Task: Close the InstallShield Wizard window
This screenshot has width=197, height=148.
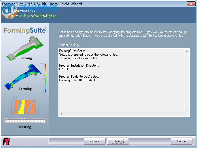Action: point(191,4)
